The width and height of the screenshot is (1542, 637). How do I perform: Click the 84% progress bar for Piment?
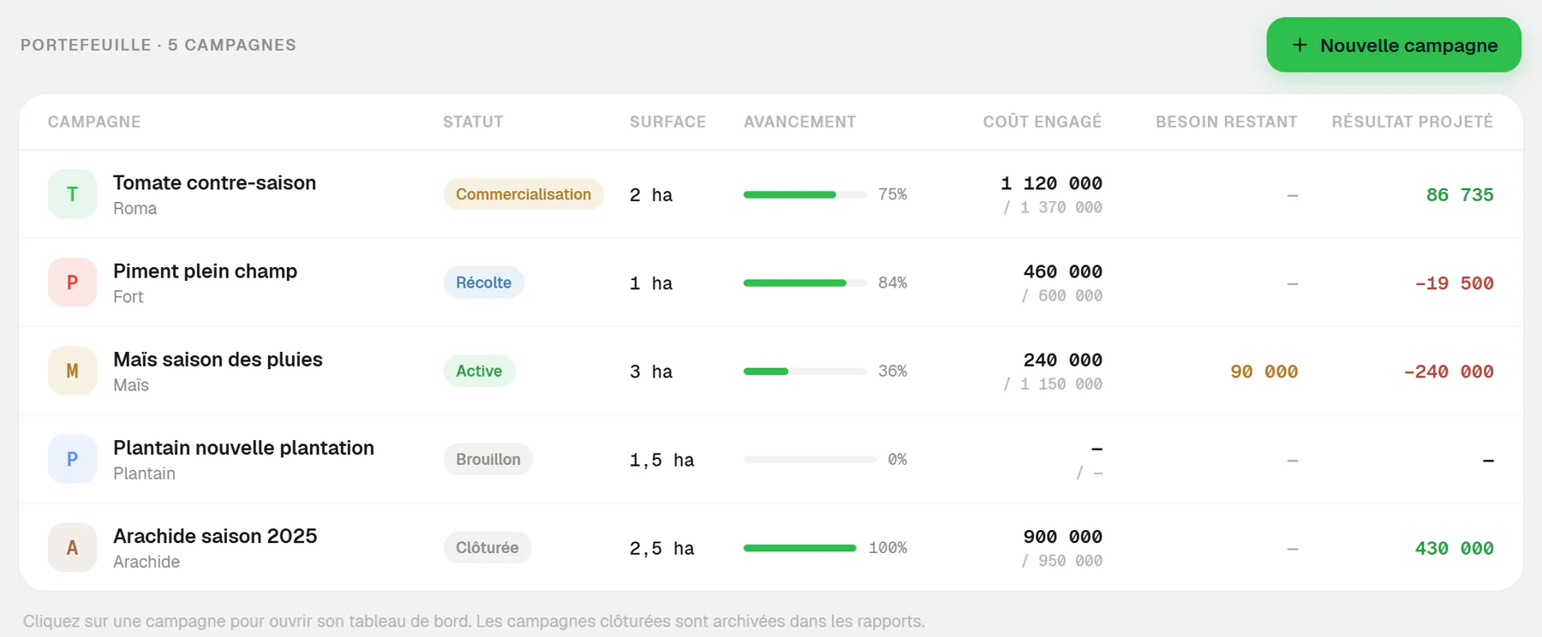tap(805, 283)
